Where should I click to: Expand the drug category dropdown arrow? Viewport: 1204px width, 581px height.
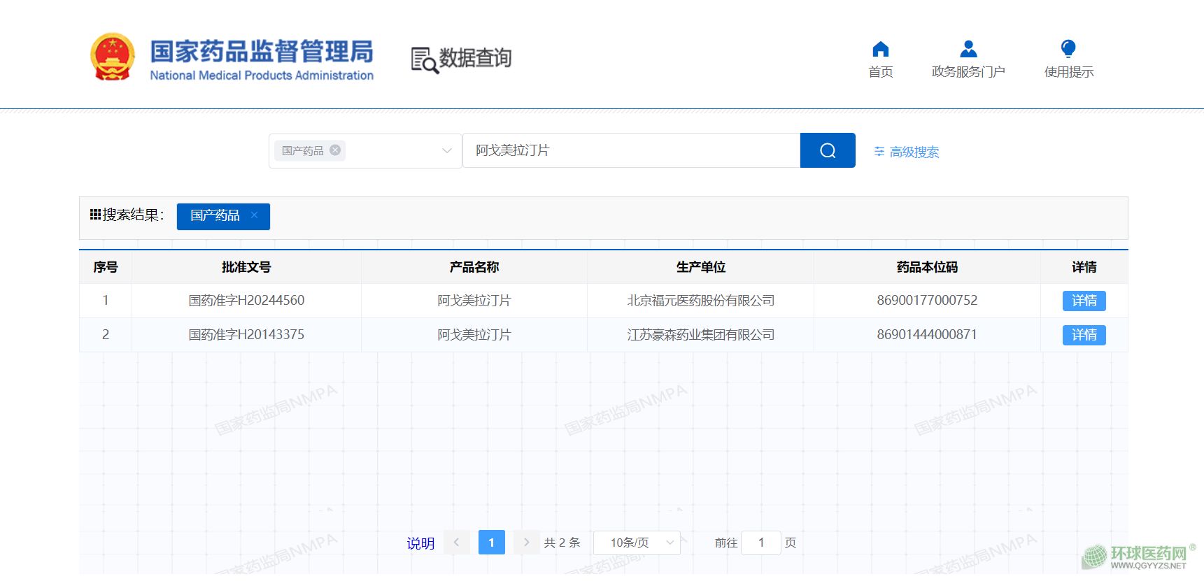coord(446,151)
